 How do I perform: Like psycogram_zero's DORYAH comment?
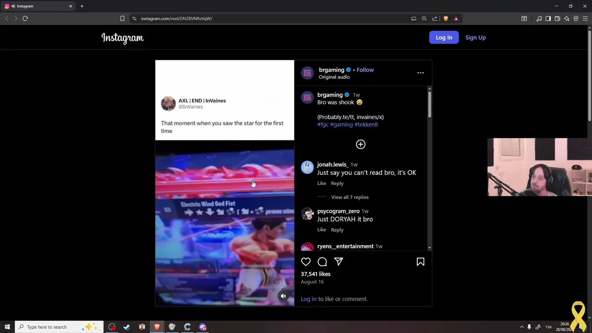[321, 230]
